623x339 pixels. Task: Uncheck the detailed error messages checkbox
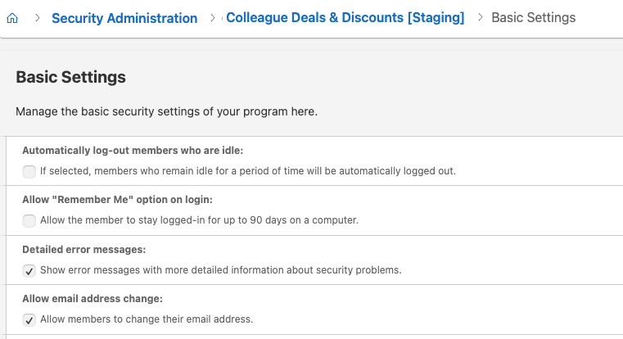coord(29,271)
